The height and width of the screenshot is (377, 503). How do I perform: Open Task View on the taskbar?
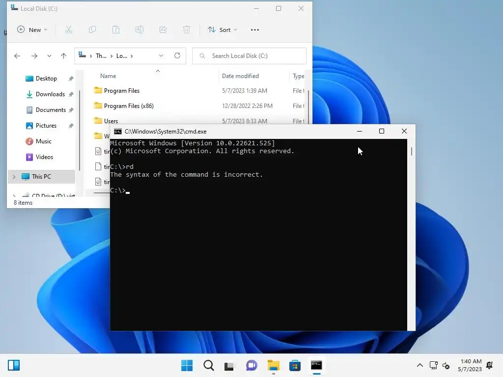point(229,365)
